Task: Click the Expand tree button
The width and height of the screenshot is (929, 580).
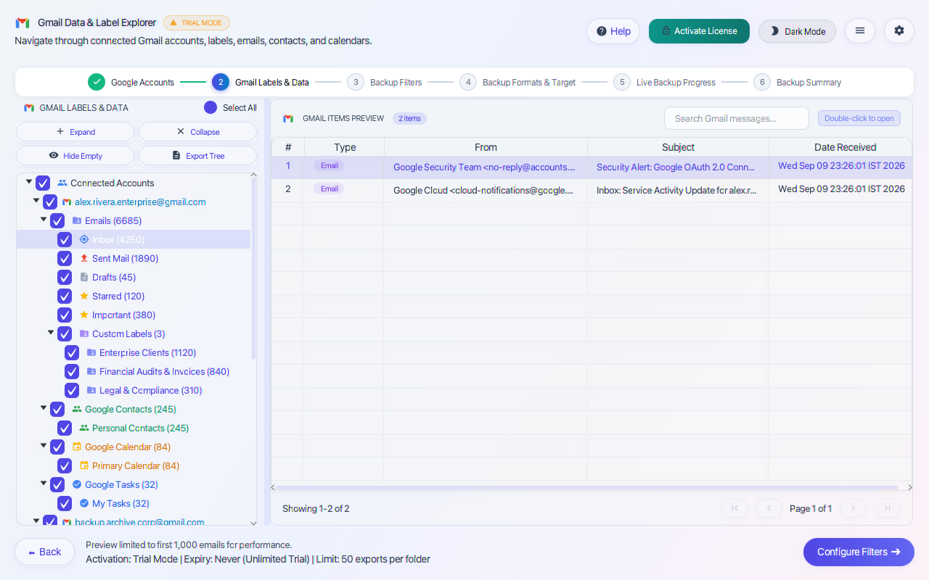Action: click(75, 132)
